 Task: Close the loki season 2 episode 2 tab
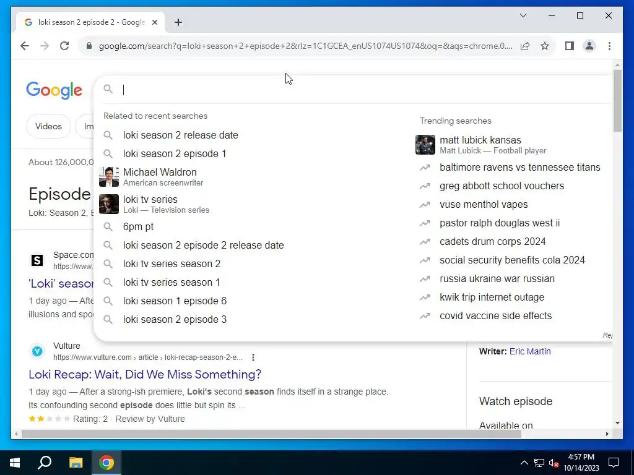pos(154,22)
